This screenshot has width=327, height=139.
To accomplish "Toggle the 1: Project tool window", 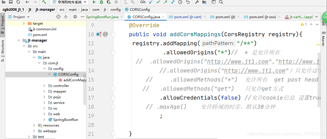I will click(x=3, y=25).
